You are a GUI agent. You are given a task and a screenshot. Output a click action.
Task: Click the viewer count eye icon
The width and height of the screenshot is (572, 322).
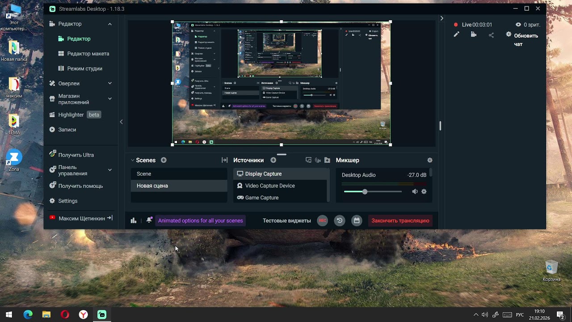pyautogui.click(x=518, y=25)
